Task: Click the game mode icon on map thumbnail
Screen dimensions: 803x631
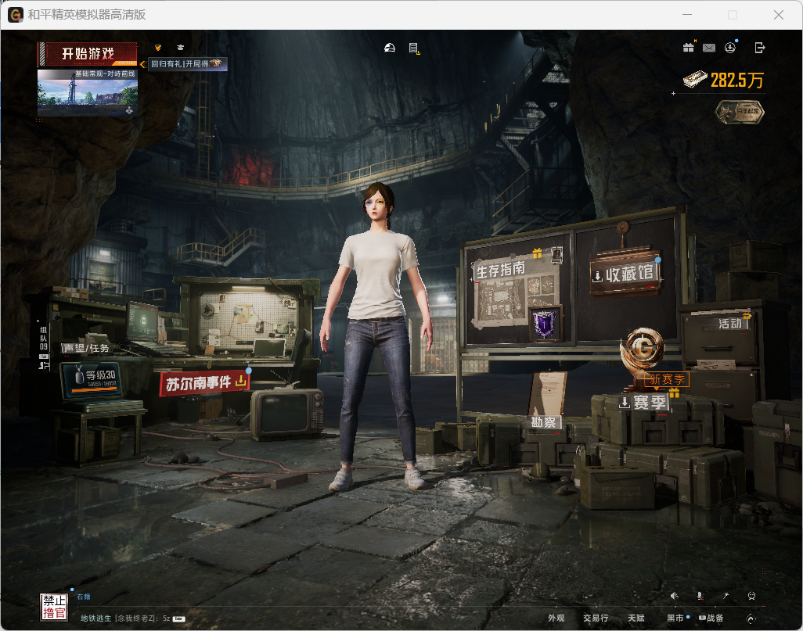Action: pyautogui.click(x=130, y=110)
